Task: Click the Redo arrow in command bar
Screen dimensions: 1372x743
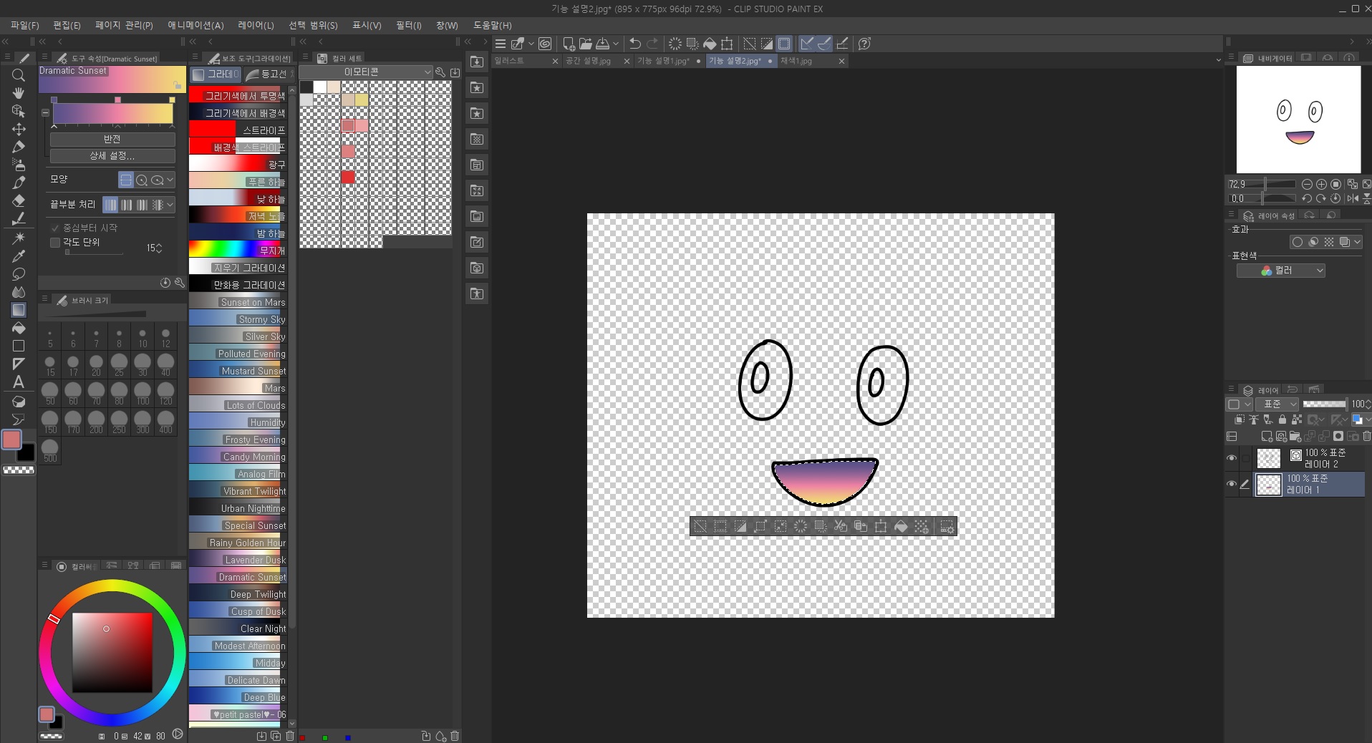Action: pyautogui.click(x=652, y=44)
